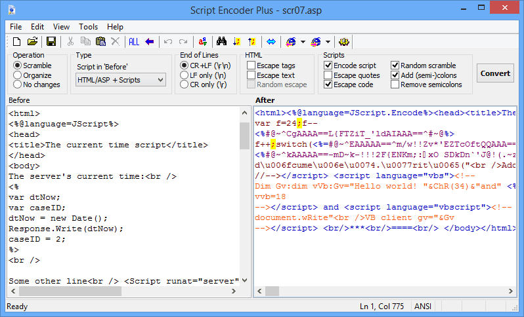524x317 pixels.
Task: Swap panes with the blue double arrow
Action: coord(271,42)
